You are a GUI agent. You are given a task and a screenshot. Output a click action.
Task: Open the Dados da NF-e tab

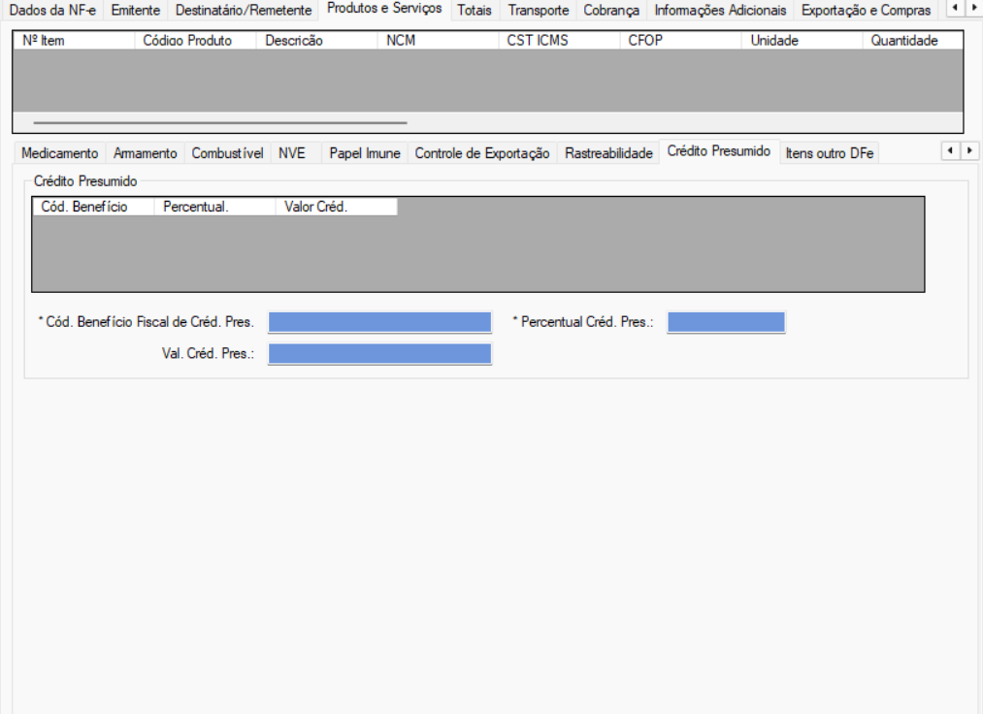pyautogui.click(x=52, y=11)
